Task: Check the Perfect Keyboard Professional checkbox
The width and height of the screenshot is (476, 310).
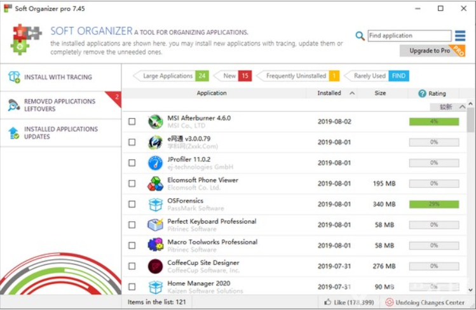Action: tap(132, 225)
